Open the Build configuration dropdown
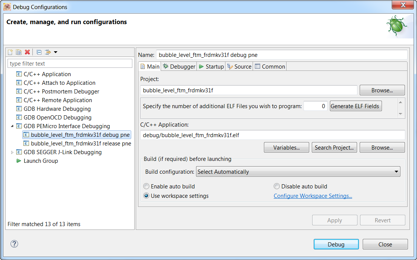This screenshot has width=417, height=260. [298, 172]
